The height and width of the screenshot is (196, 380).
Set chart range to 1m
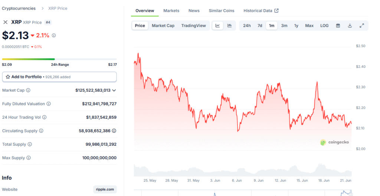272,26
